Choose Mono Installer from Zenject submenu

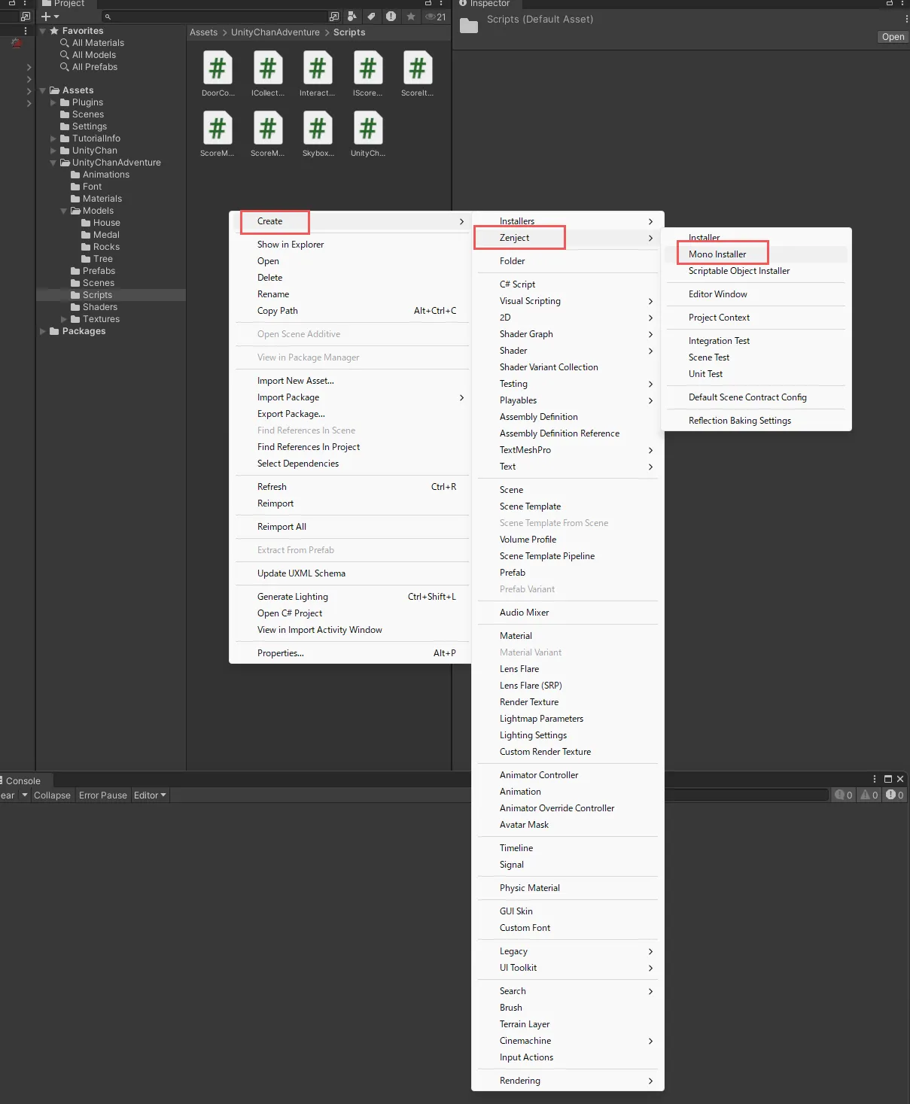click(x=717, y=254)
